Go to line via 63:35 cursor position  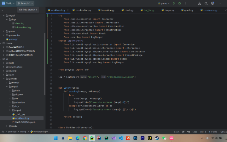tap(177, 132)
